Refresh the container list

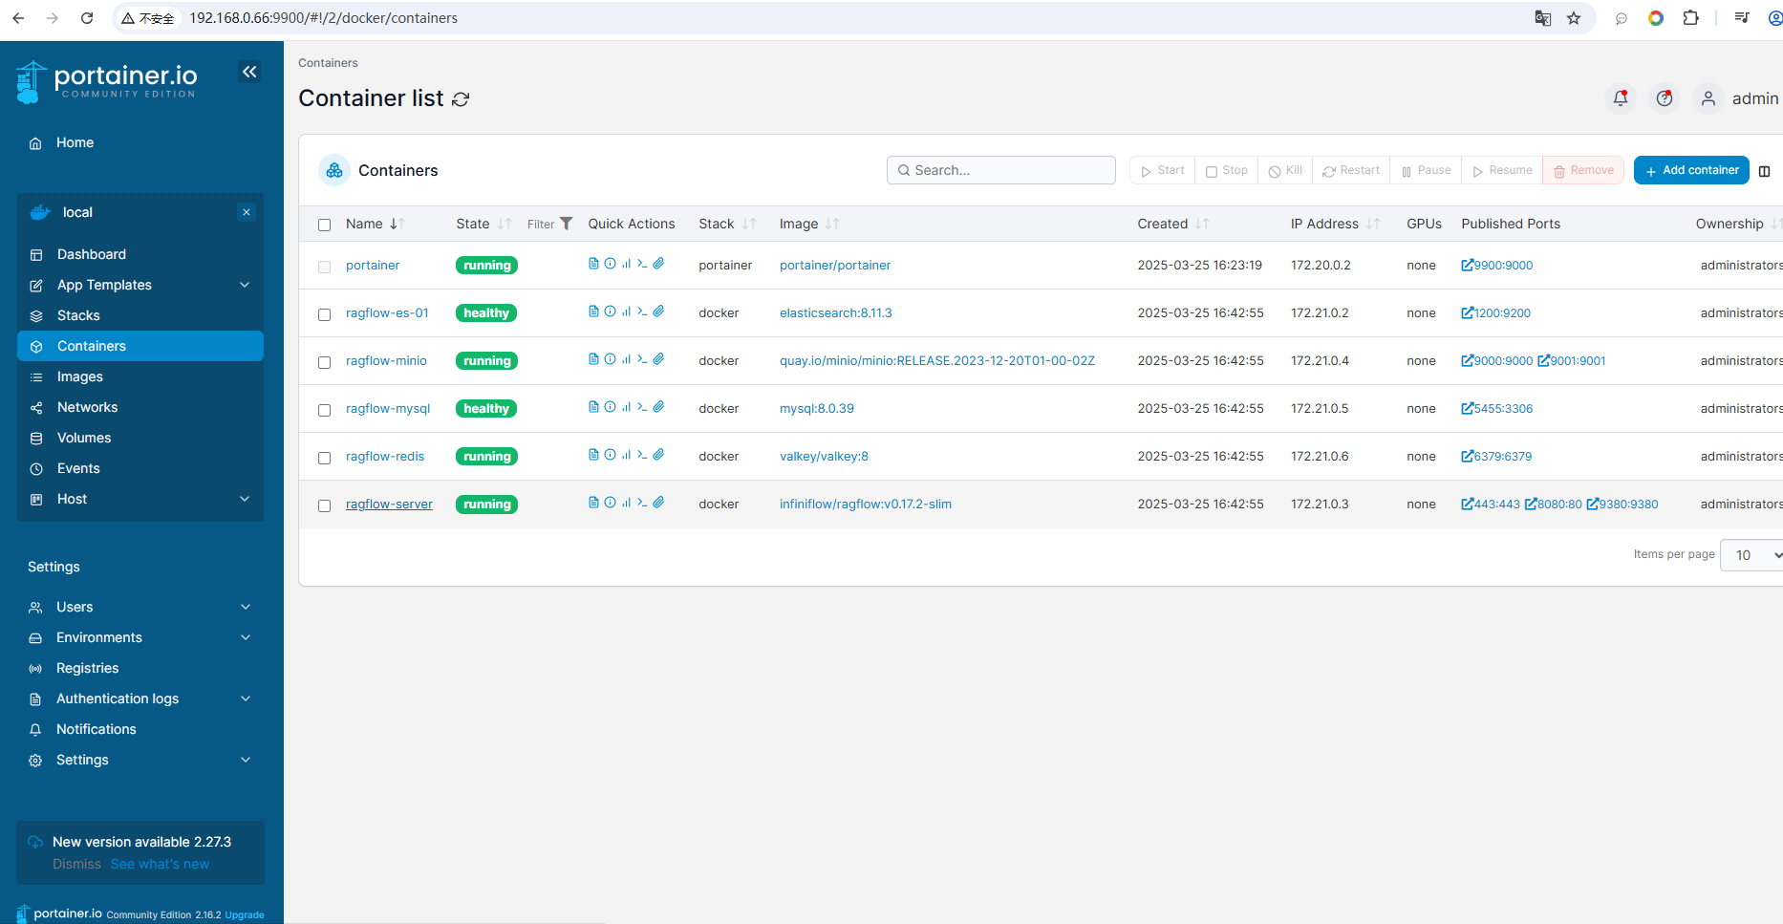click(x=461, y=99)
